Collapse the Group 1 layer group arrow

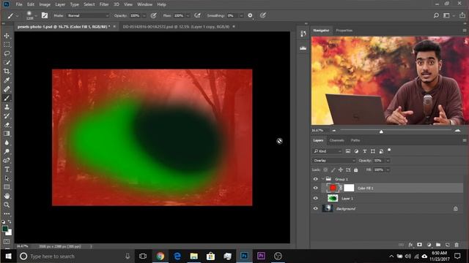[x=323, y=179]
